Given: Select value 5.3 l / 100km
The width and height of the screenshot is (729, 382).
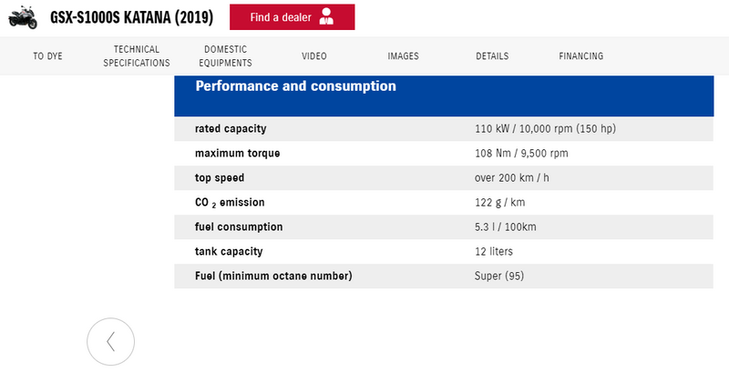Looking at the screenshot, I should [x=506, y=227].
